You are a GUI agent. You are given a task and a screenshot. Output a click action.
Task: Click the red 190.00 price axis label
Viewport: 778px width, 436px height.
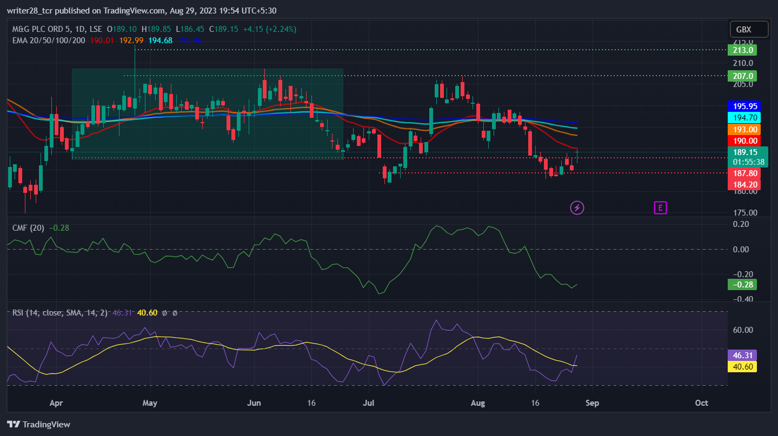744,140
